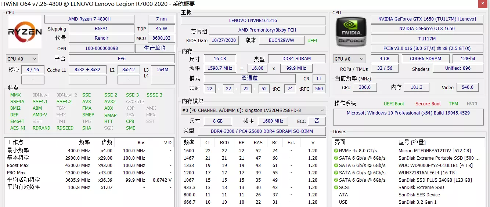The height and width of the screenshot is (207, 490).
Task: Click the green UEFI label near BIOS version
Action: click(313, 41)
